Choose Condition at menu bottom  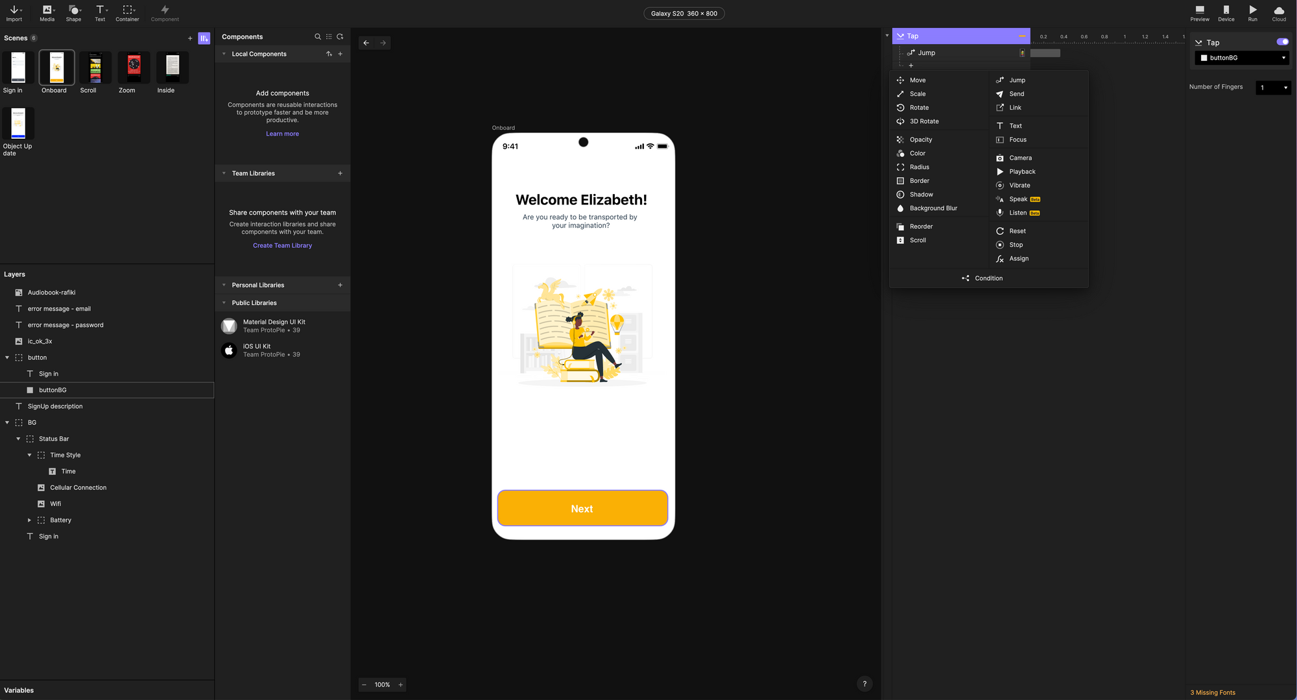point(988,278)
